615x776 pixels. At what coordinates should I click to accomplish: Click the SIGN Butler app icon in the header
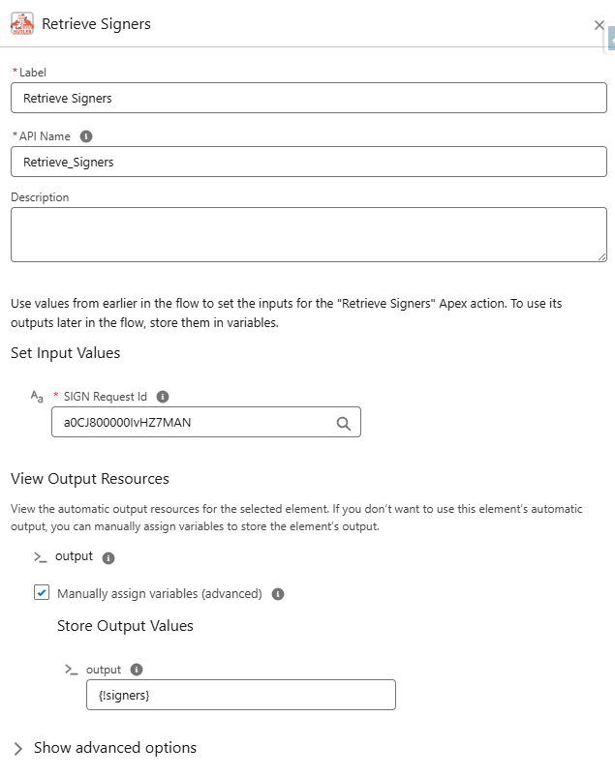pyautogui.click(x=22, y=23)
